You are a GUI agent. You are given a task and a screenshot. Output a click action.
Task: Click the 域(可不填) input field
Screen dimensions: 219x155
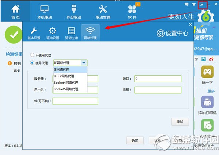pos(75,101)
